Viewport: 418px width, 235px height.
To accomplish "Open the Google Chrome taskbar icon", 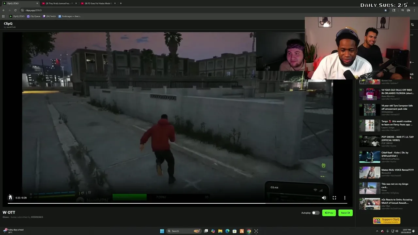I will (x=249, y=231).
